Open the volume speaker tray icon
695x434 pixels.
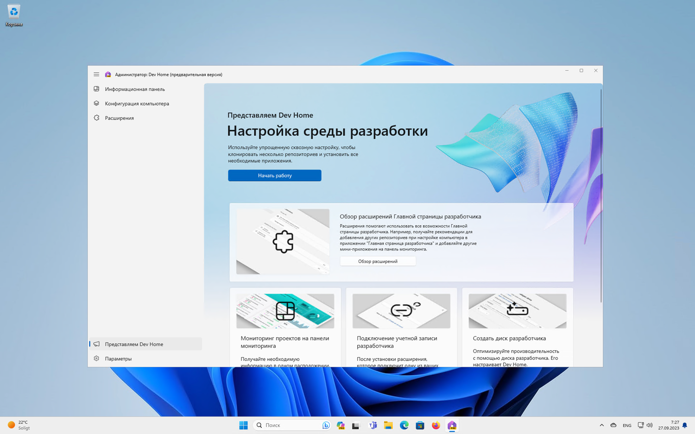click(x=650, y=425)
